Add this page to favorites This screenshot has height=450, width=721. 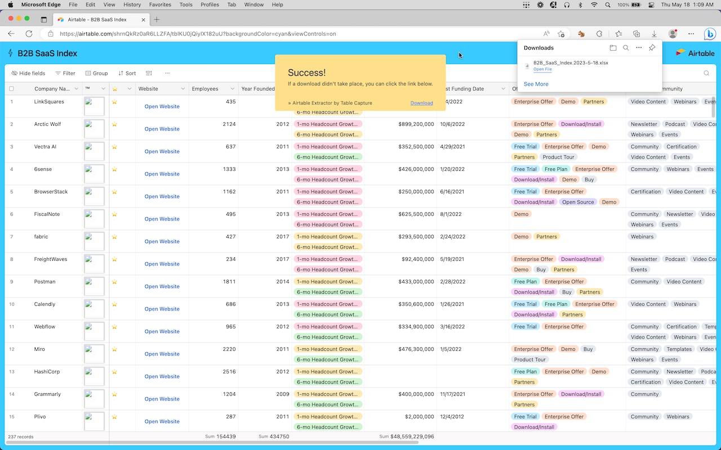point(561,34)
